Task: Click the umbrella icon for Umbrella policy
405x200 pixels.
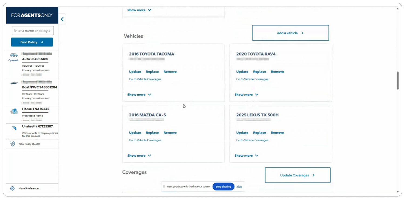Action: click(14, 128)
